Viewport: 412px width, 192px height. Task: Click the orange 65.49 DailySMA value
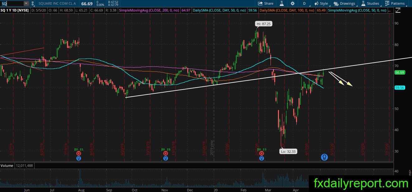pos(321,10)
